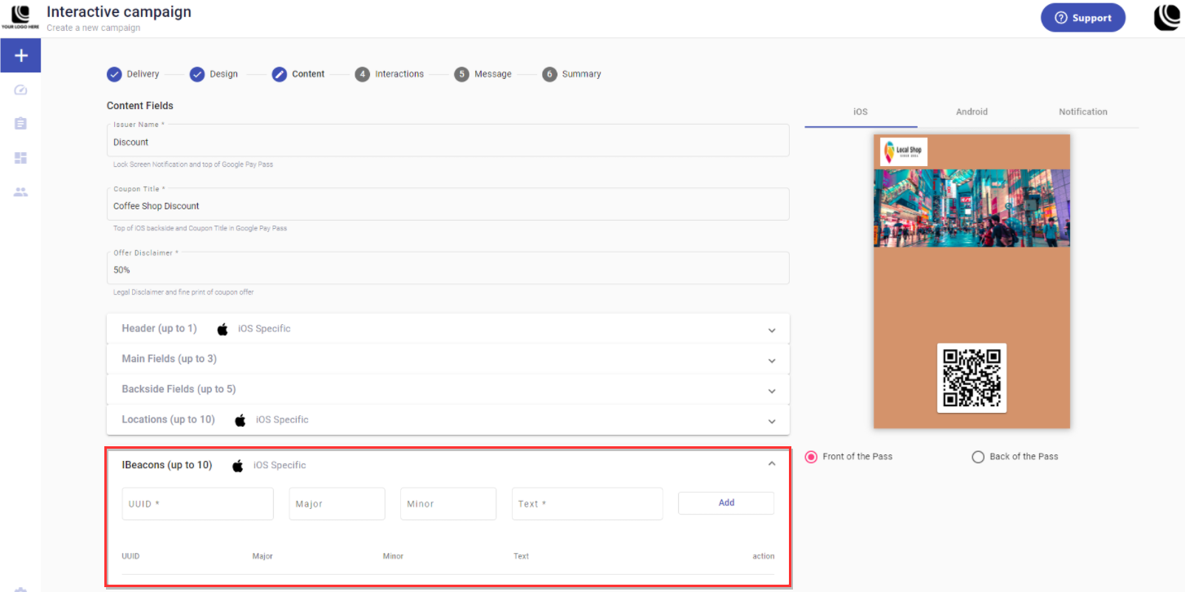This screenshot has height=592, width=1185.
Task: Open the users group icon in the sidebar
Action: (21, 192)
